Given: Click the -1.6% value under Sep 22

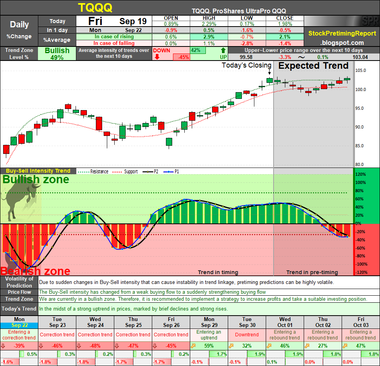Looking at the screenshot, I should 7,362.
